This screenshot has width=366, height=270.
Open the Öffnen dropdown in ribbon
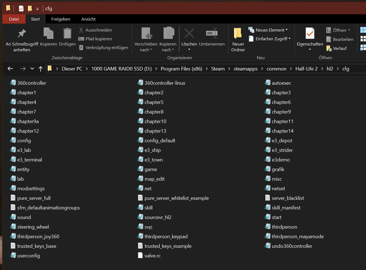(x=338, y=30)
